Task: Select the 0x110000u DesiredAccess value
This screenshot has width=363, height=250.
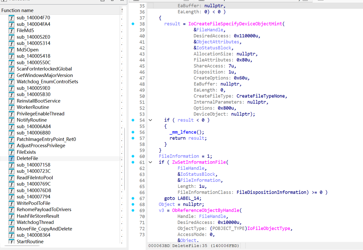Action: 246,36
